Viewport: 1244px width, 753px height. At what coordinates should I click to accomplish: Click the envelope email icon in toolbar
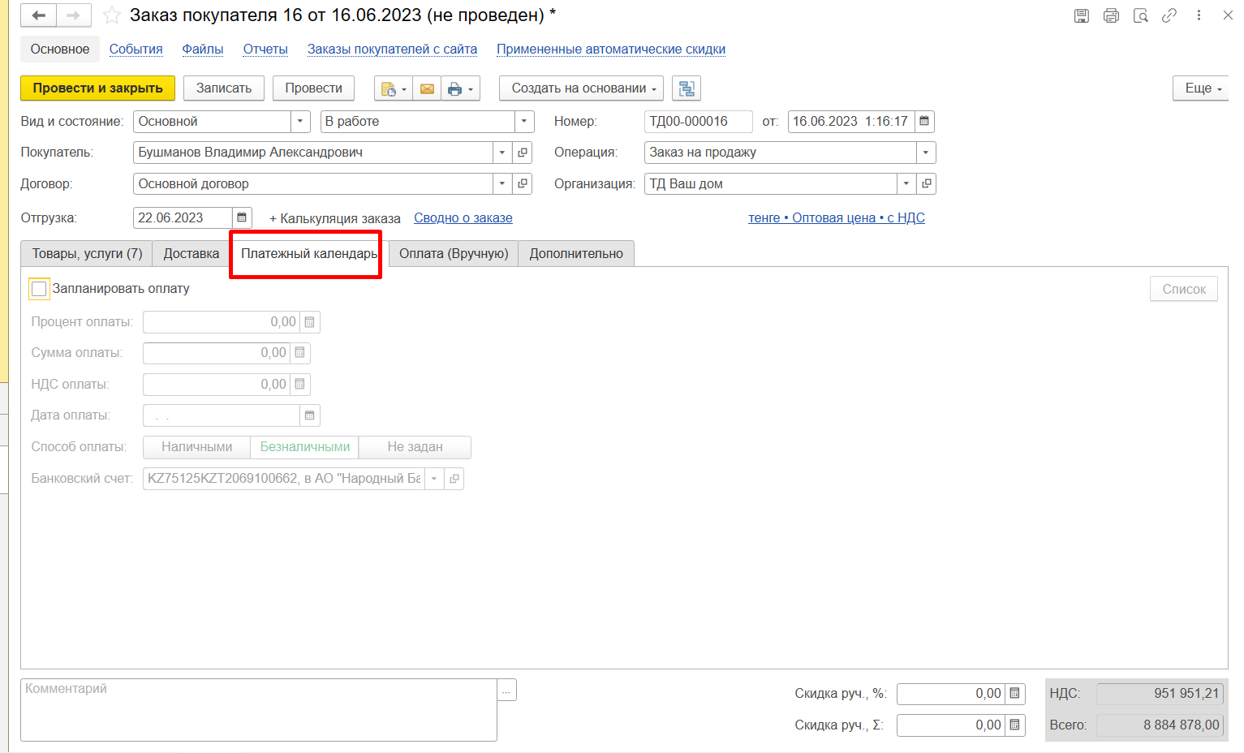[427, 88]
